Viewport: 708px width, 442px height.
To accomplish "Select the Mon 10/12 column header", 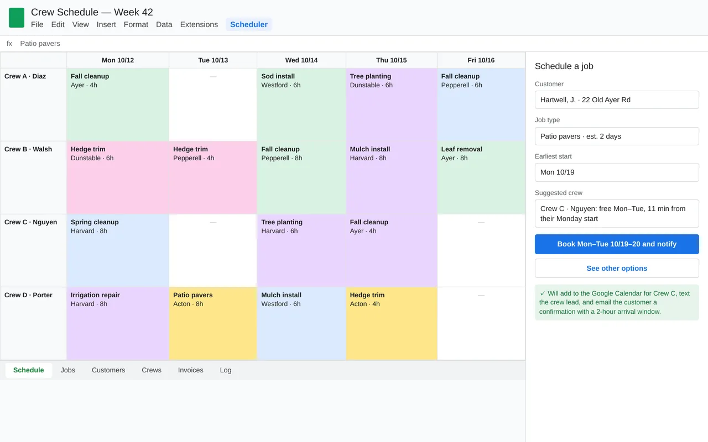I will tap(118, 60).
